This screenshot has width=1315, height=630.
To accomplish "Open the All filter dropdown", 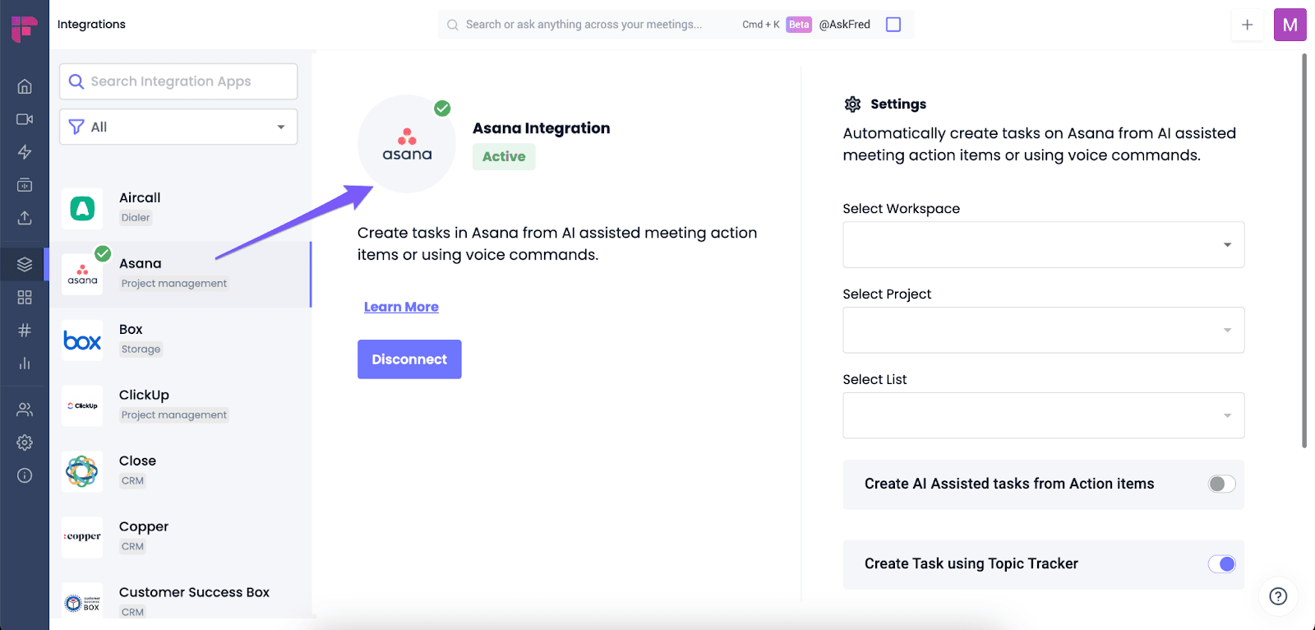I will (178, 127).
